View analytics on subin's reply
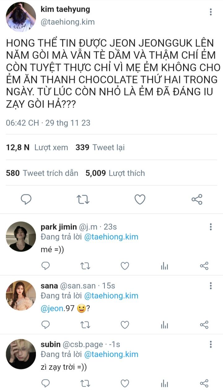This screenshot has width=223, height=390. click(164, 383)
